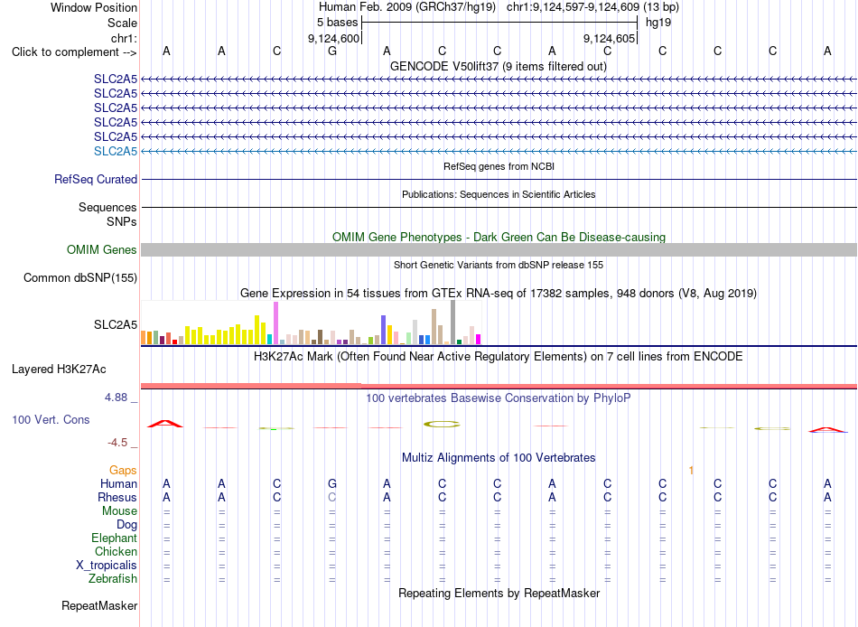Click the blue-purple bar in the GTEx chart
Image resolution: width=858 pixels, height=627 pixels.
(x=384, y=330)
